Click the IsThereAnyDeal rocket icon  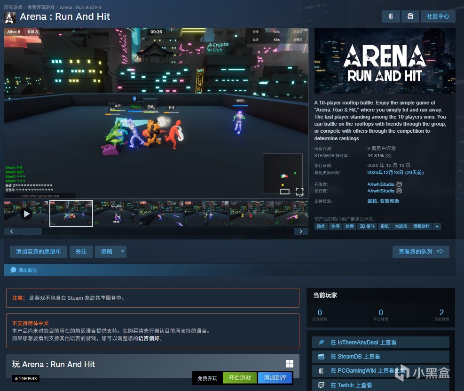tap(321, 343)
